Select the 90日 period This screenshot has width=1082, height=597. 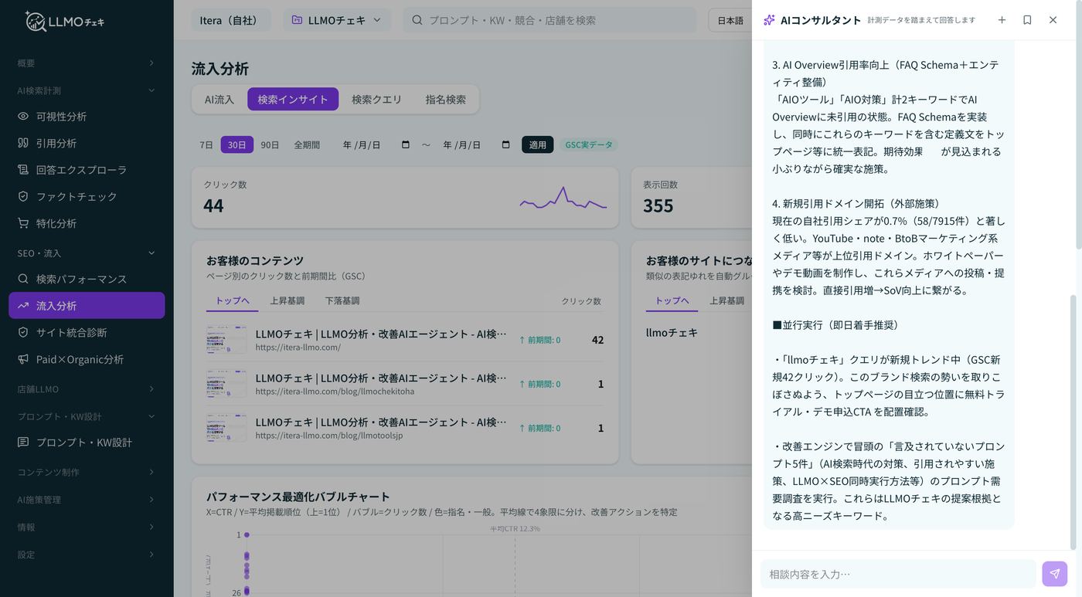[270, 144]
